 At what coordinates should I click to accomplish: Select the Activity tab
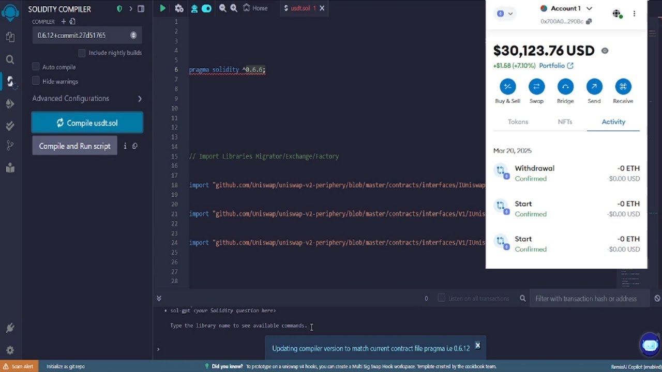613,122
